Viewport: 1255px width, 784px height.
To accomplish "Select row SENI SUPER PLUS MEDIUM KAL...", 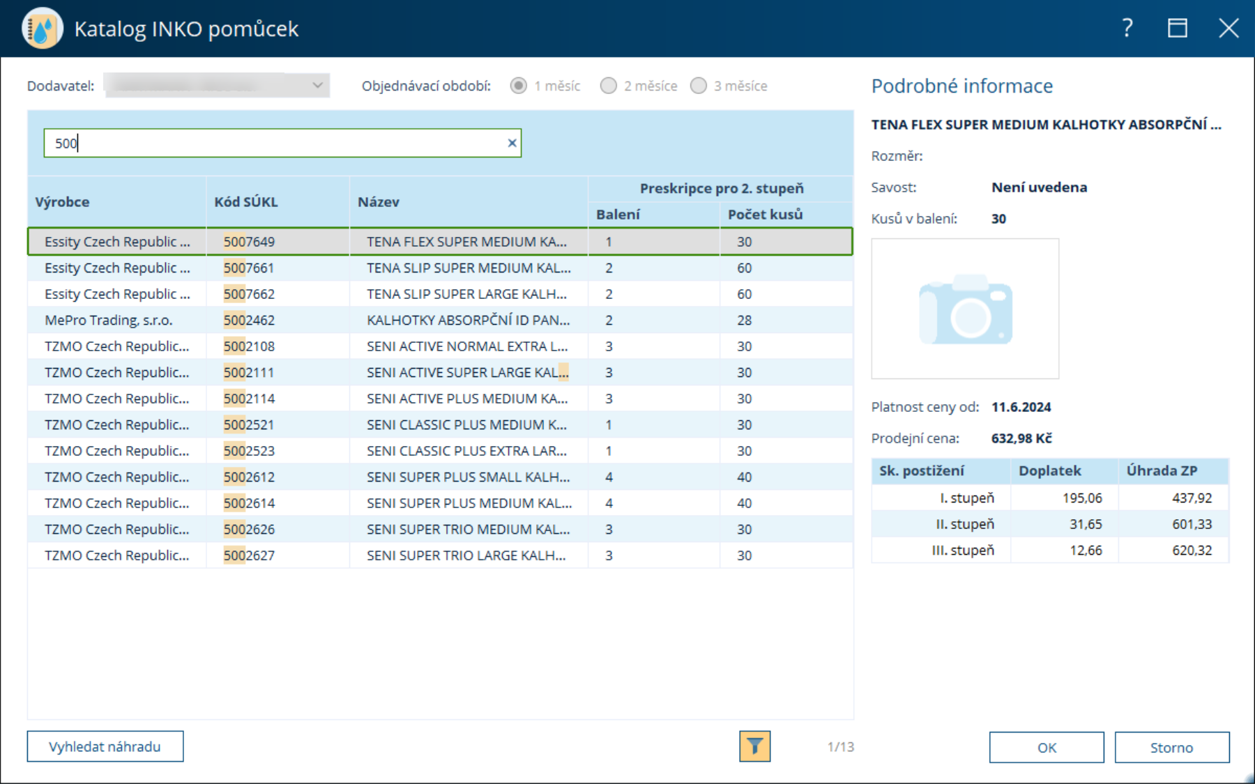I will click(440, 503).
